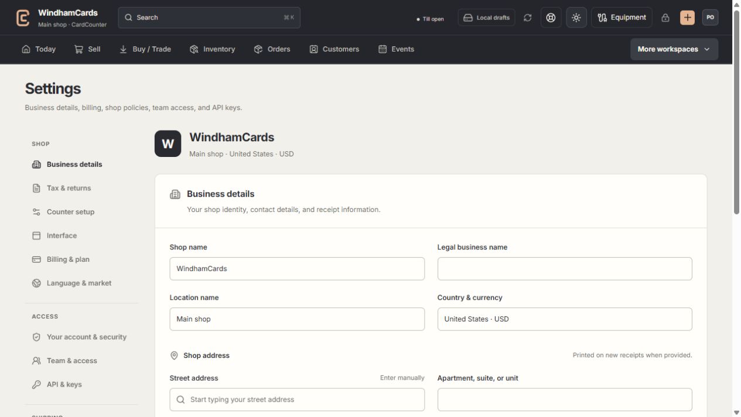Focus the Search box in header
741x417 pixels.
[209, 18]
